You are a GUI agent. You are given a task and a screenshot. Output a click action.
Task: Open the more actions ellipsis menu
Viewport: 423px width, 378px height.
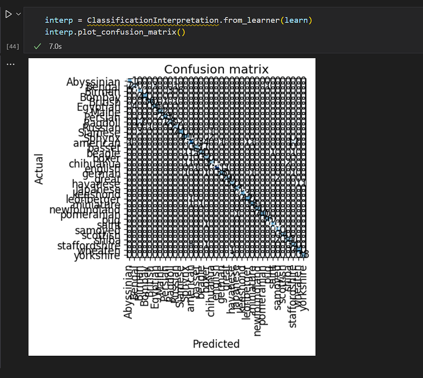(x=12, y=64)
